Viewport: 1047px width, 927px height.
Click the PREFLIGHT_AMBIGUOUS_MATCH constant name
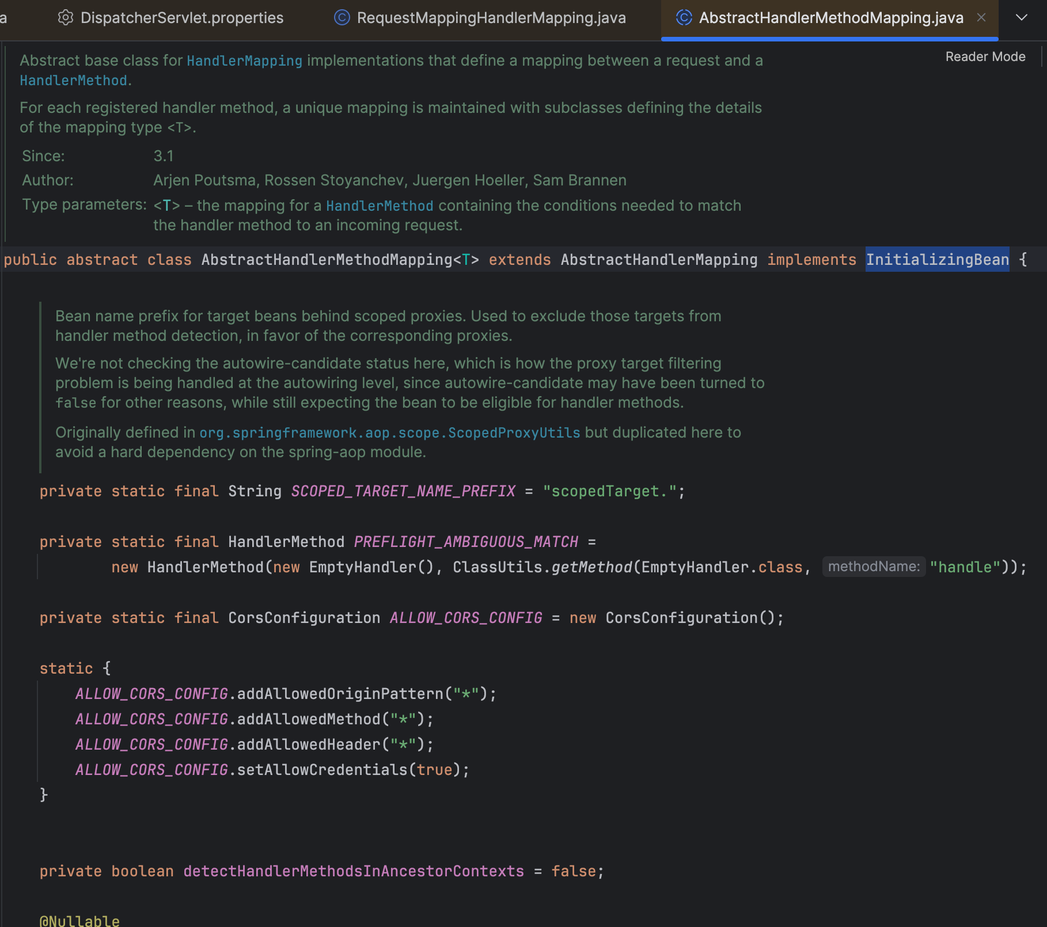[466, 542]
